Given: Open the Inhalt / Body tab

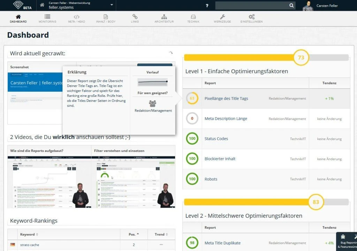Looking at the screenshot, I should [106, 19].
